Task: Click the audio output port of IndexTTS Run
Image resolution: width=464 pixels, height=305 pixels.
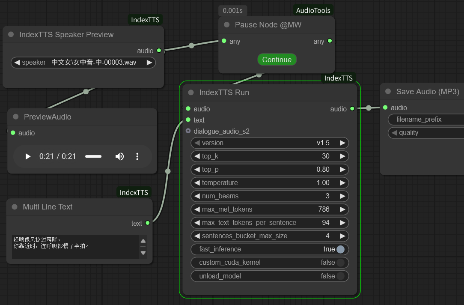Action: click(352, 109)
